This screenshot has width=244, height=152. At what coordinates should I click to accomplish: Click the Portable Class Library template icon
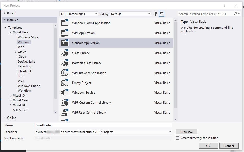[65, 63]
